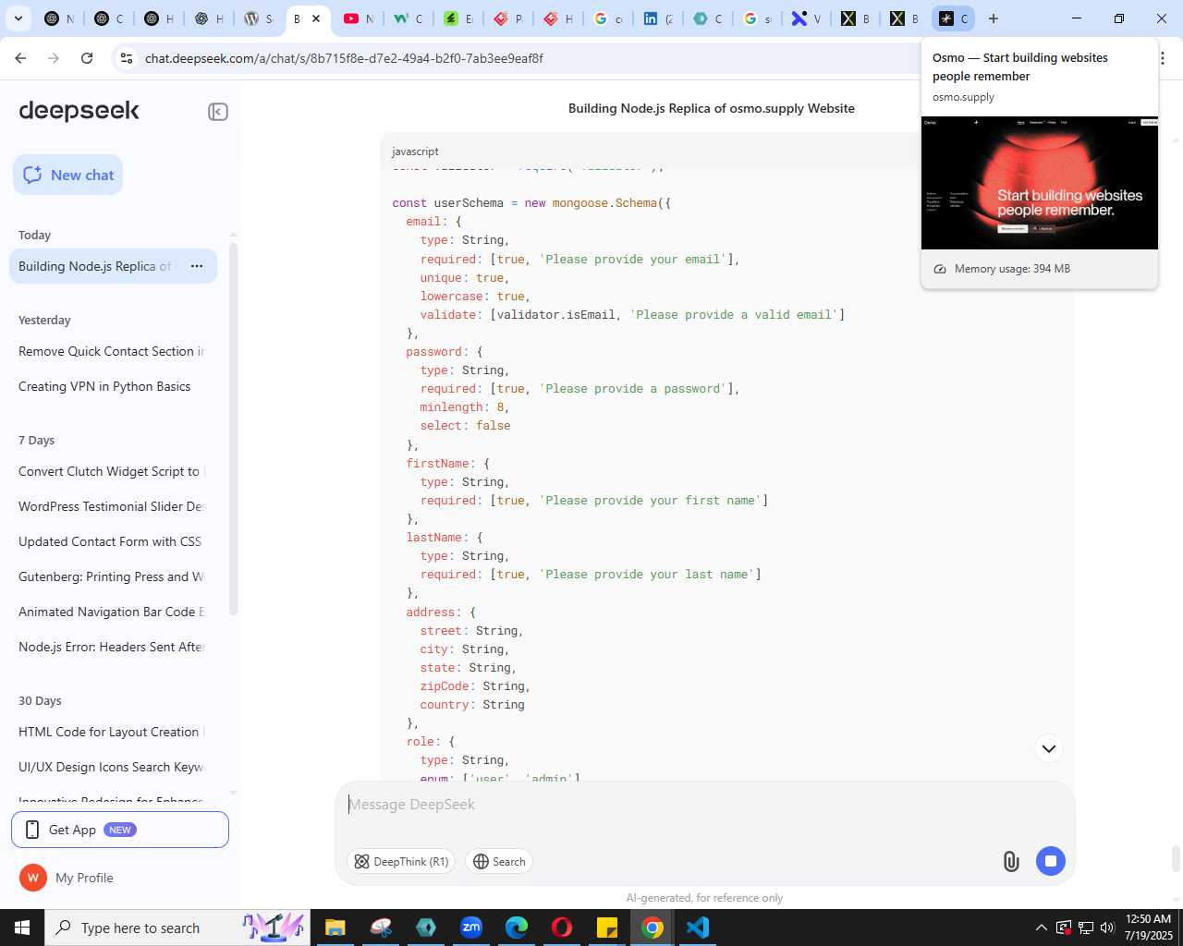The width and height of the screenshot is (1183, 946).
Task: Switch to the WordPress tab
Action: pyautogui.click(x=258, y=18)
